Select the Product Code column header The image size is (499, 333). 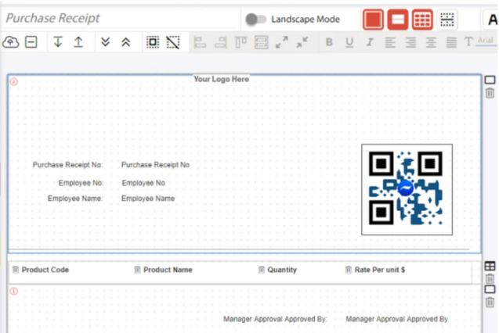[x=45, y=270]
